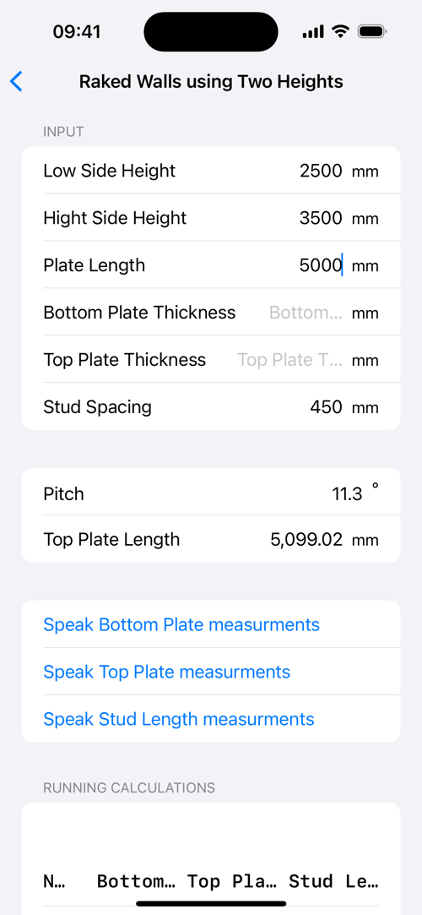
Task: Edit the Hight Side Height value 3500
Action: [321, 218]
